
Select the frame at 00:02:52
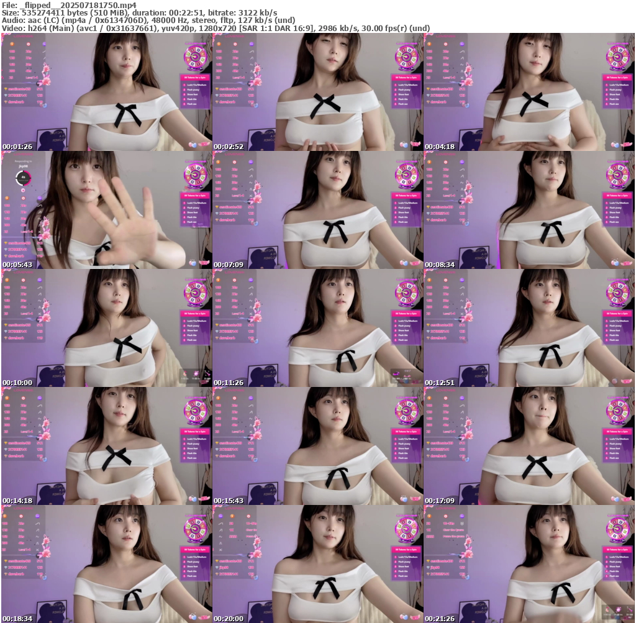(317, 92)
